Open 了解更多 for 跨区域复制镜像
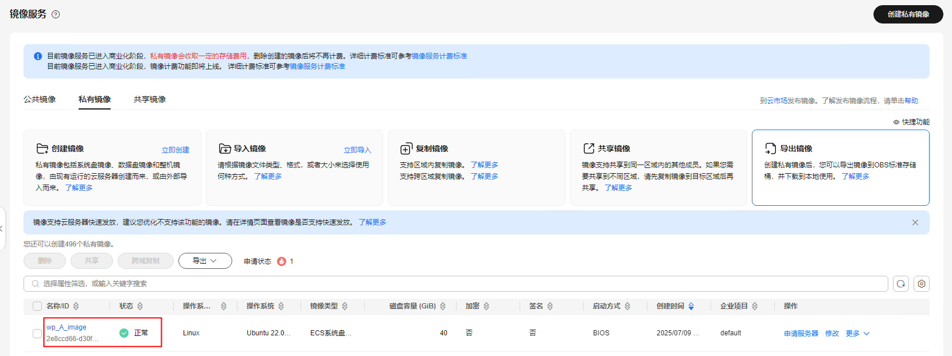Viewport: 952px width, 356px height. click(484, 177)
